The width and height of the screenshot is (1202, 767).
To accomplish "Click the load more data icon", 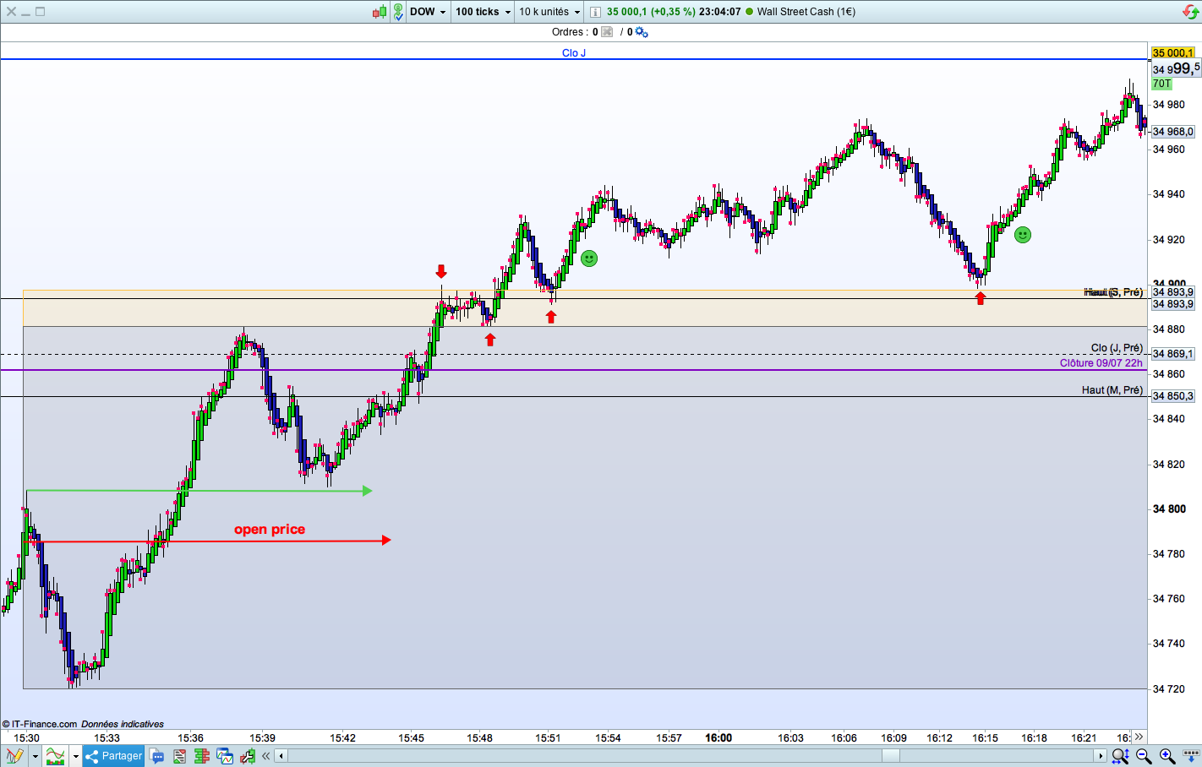I will click(1190, 756).
